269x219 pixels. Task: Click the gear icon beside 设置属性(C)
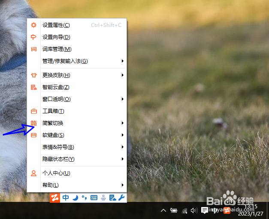click(33, 25)
